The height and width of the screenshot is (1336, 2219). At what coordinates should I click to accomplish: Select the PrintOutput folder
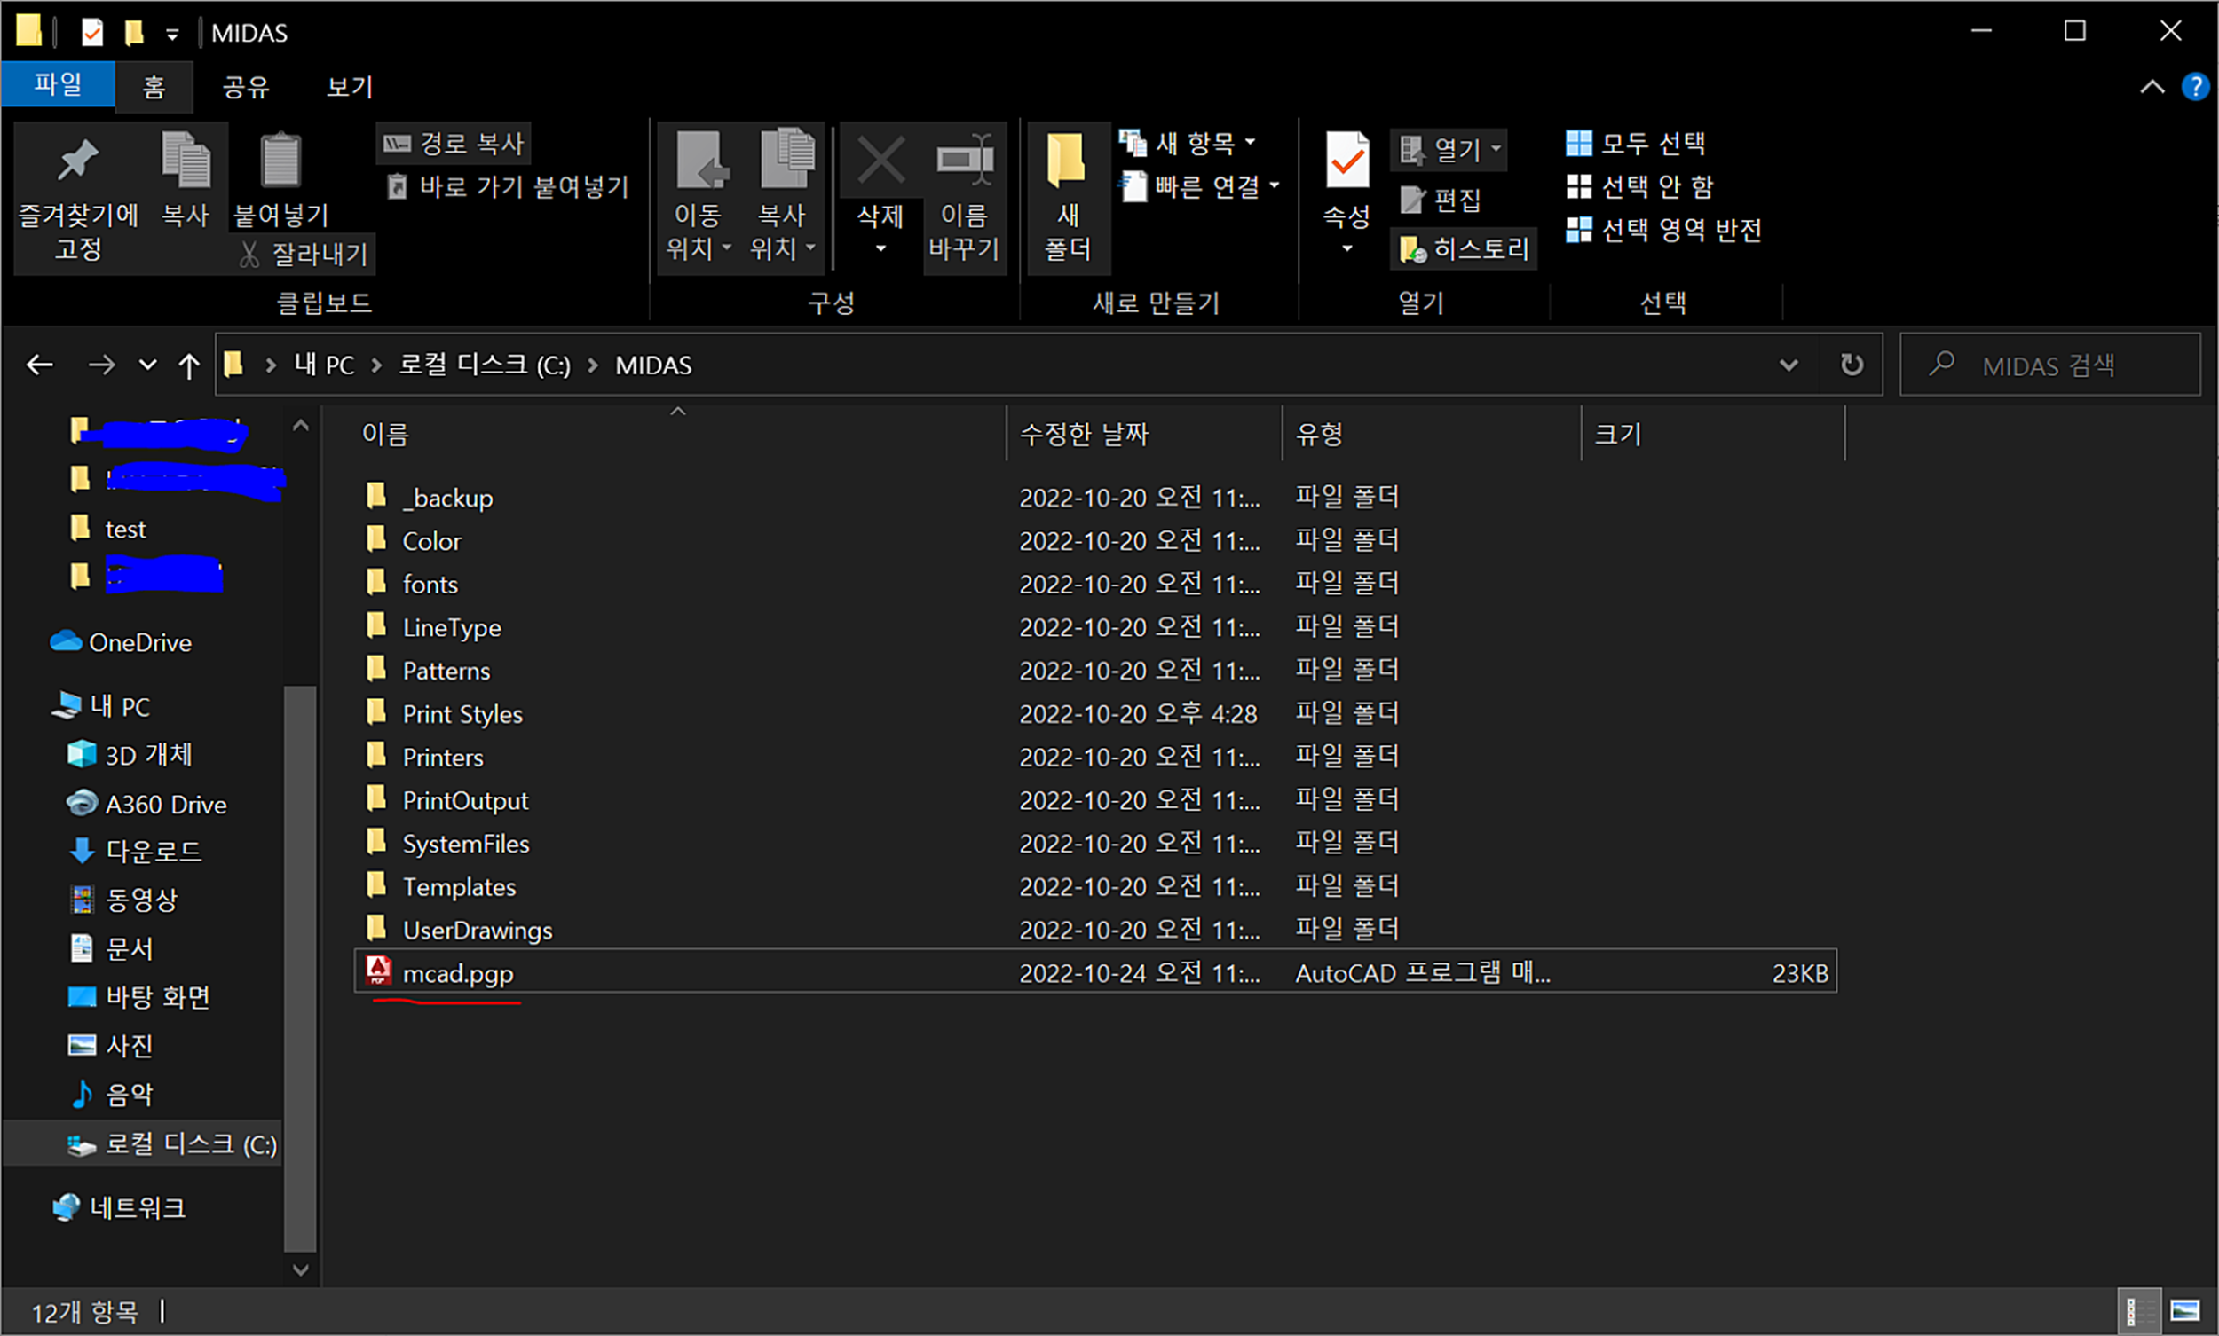(x=1095, y=800)
